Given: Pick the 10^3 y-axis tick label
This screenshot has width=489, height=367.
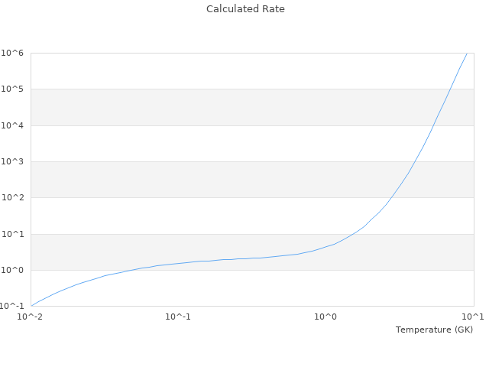Looking at the screenshot, I should pos(13,161).
